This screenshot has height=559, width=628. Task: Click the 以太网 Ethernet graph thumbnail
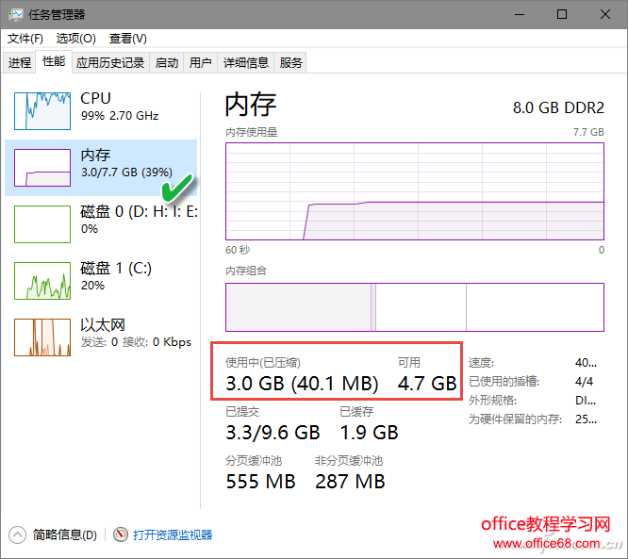tap(42, 337)
